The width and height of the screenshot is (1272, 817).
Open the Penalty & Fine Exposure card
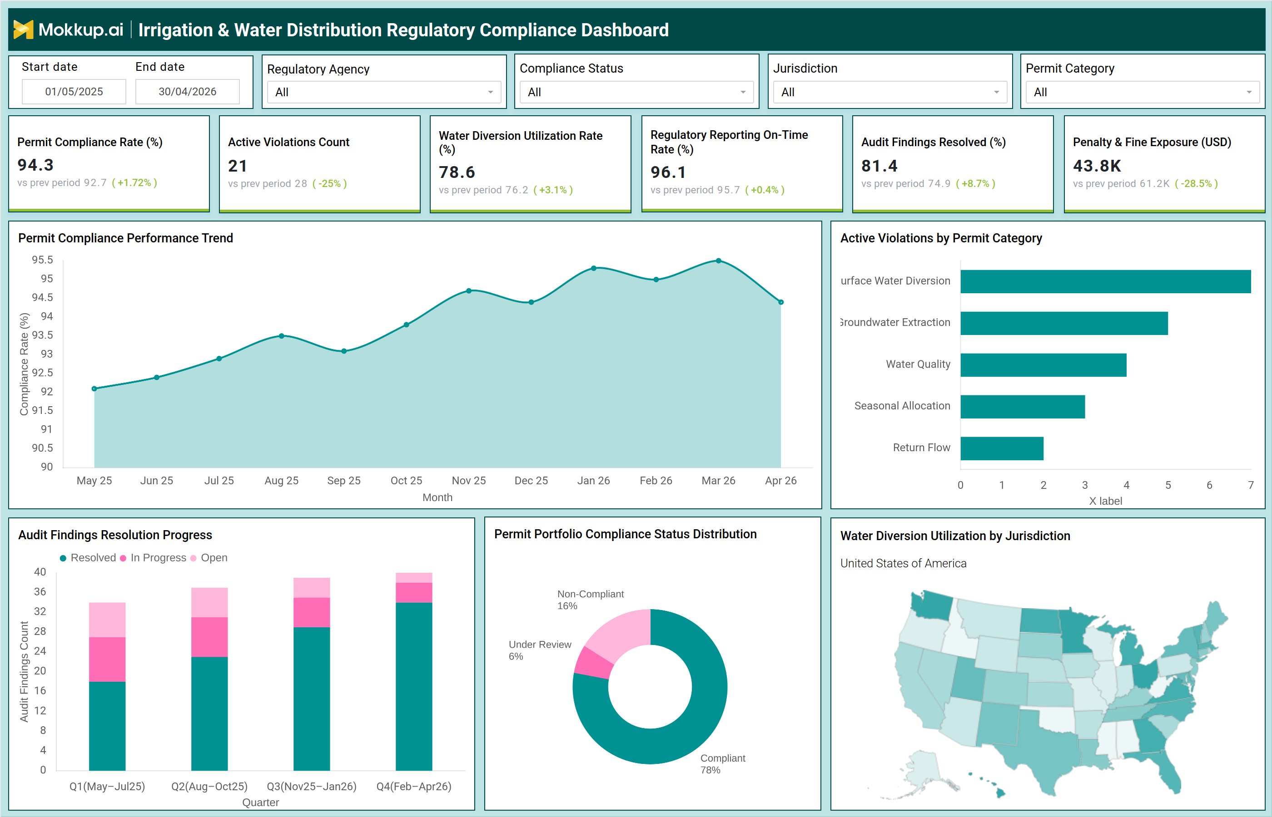point(1165,163)
